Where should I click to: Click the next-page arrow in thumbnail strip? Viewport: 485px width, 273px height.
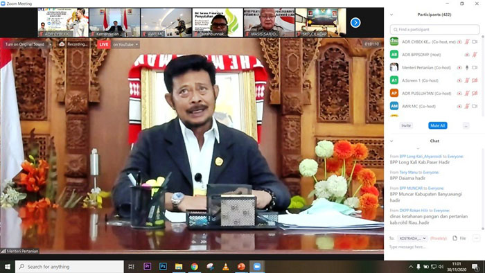[355, 23]
